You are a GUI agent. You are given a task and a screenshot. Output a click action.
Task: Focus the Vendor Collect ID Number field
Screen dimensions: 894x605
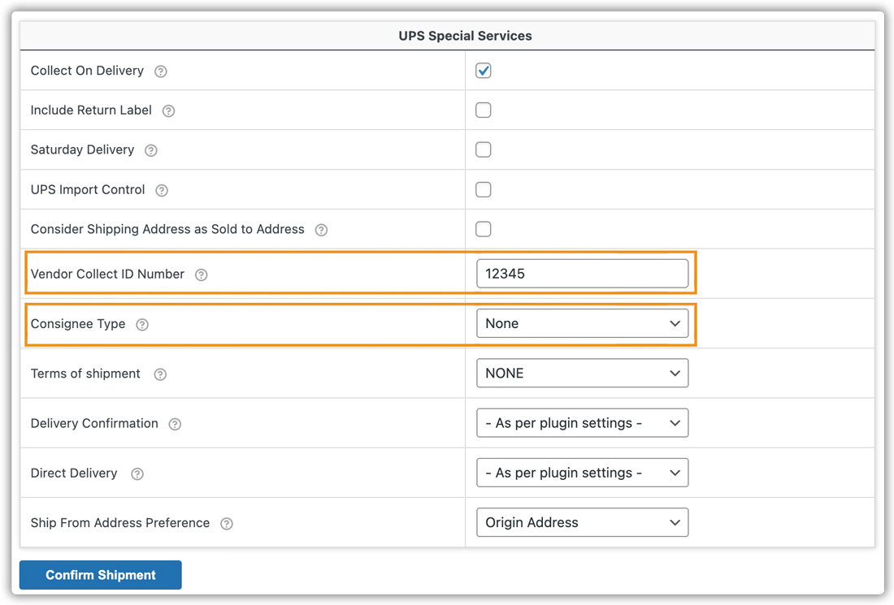(582, 274)
